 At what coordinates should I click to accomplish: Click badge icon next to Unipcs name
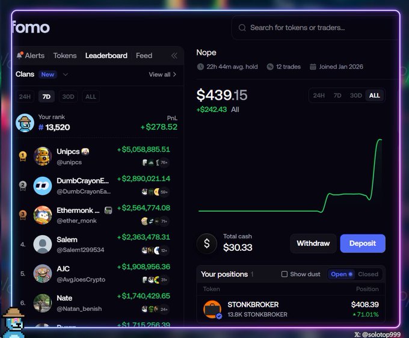point(85,152)
